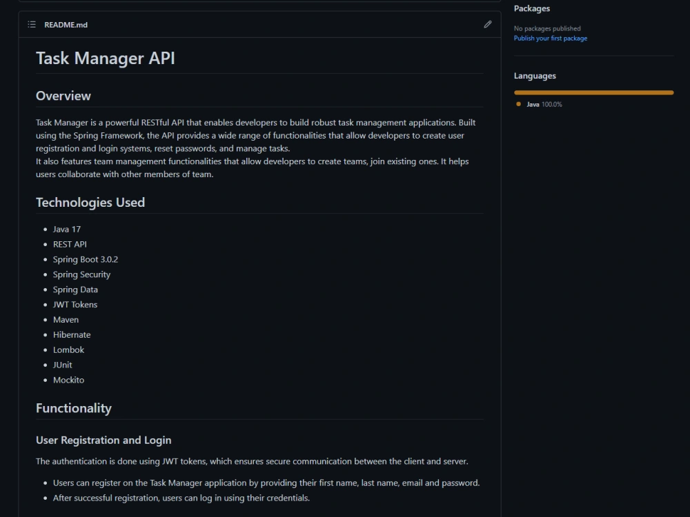Click the 'Functionality' section heading
The image size is (690, 517).
pos(74,407)
